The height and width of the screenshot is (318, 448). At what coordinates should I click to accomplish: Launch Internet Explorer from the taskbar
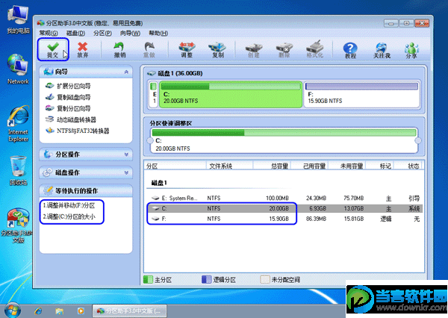tap(38, 311)
